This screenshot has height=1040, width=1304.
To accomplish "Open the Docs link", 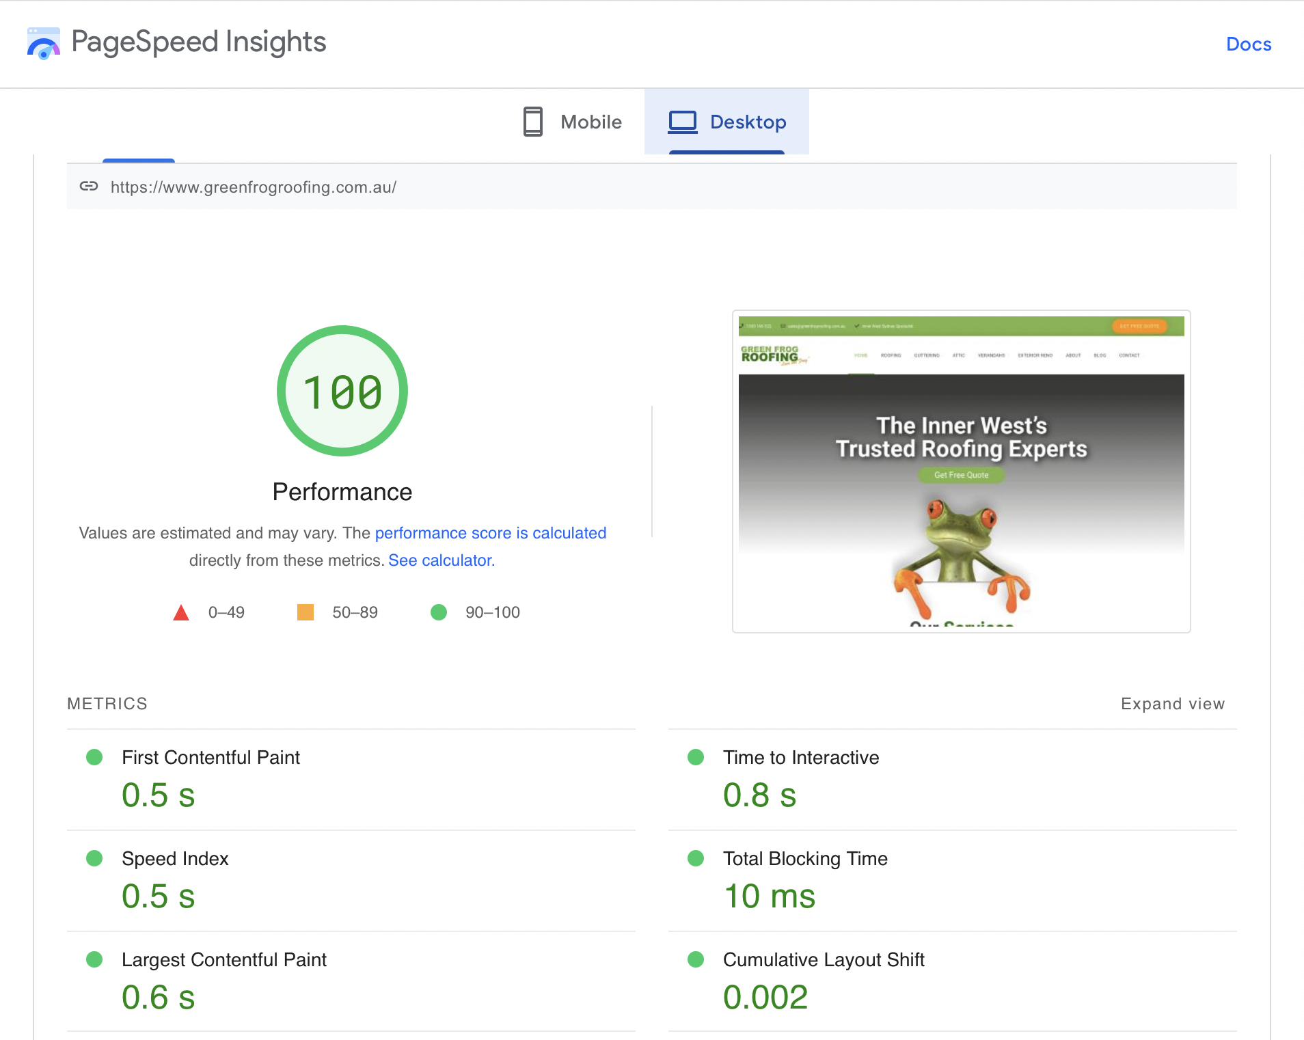I will click(1248, 44).
